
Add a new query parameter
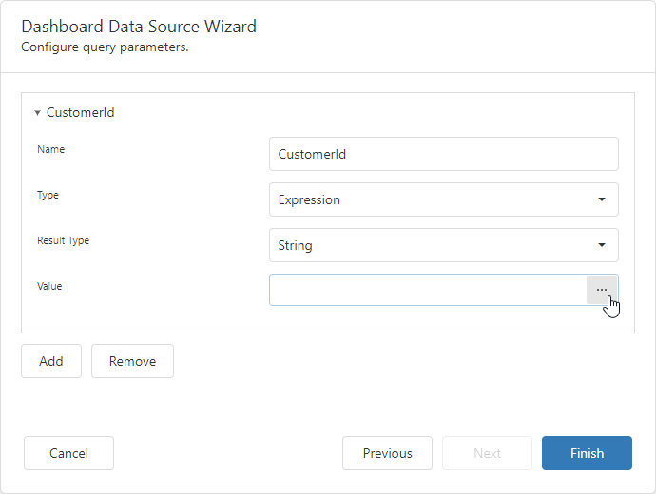tap(51, 361)
